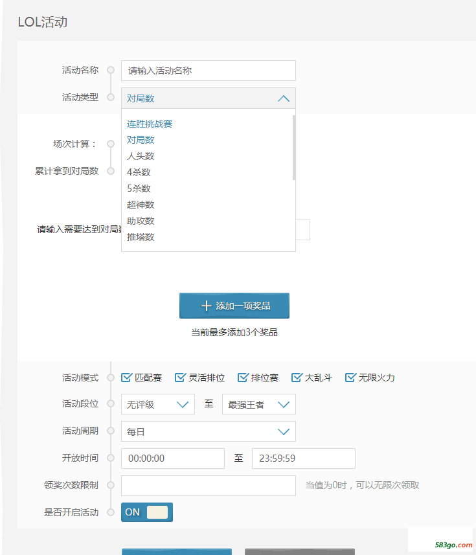Click the up chevron on 活动类型 dropdown
This screenshot has width=476, height=555.
click(284, 98)
